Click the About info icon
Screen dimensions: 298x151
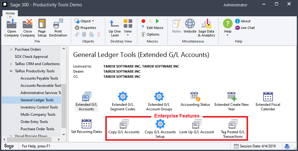[237, 21]
